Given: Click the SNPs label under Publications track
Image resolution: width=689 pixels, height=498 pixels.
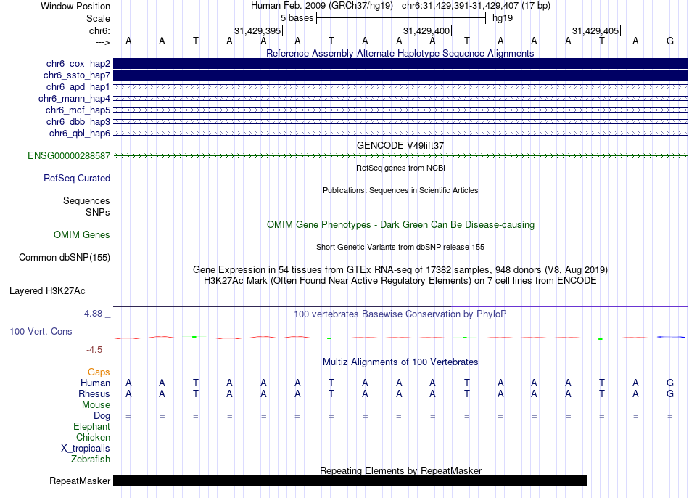Looking at the screenshot, I should pos(98,212).
